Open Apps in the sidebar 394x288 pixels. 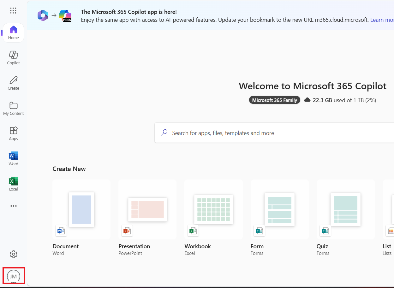tap(14, 133)
